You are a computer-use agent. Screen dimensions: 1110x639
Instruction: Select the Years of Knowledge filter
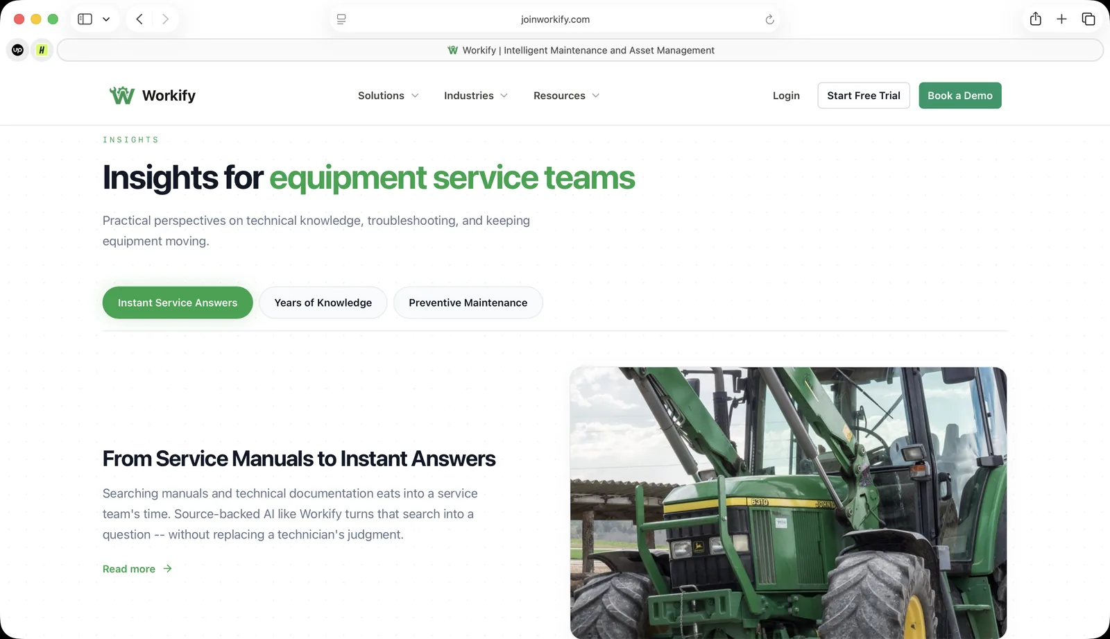tap(323, 303)
